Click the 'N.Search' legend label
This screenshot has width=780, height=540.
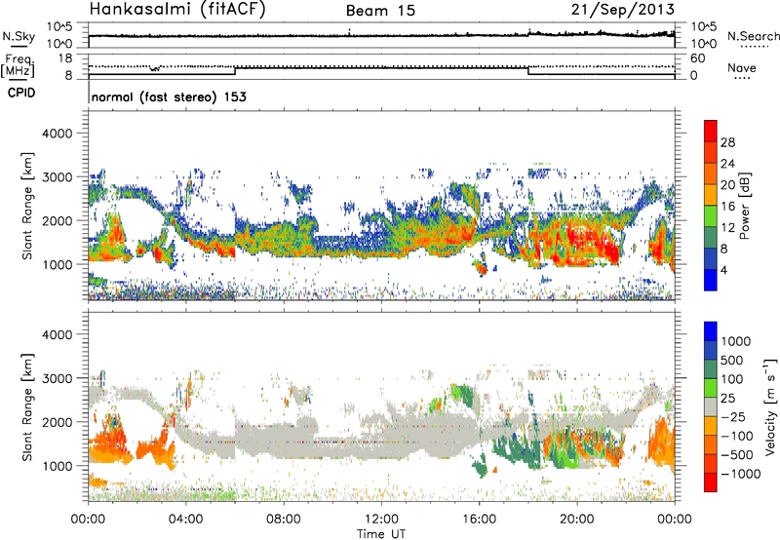(753, 36)
